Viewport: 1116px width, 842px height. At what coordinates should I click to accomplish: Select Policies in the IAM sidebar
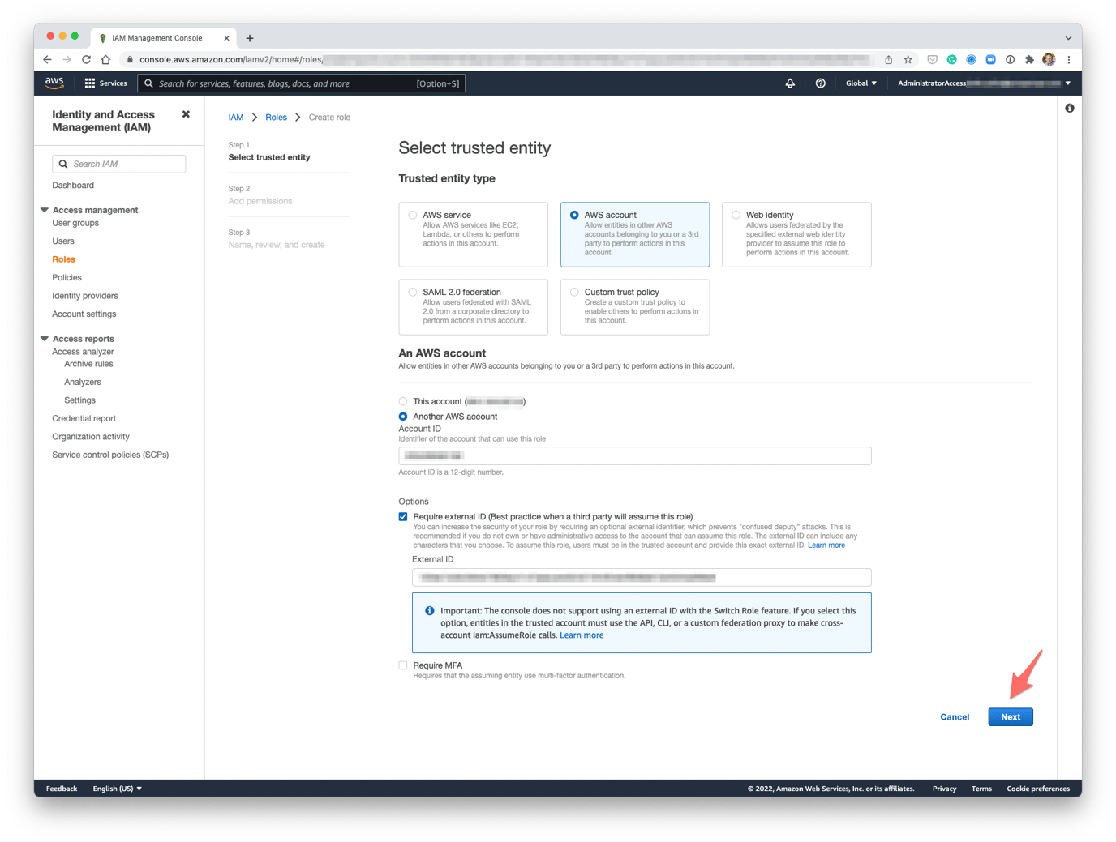(67, 277)
